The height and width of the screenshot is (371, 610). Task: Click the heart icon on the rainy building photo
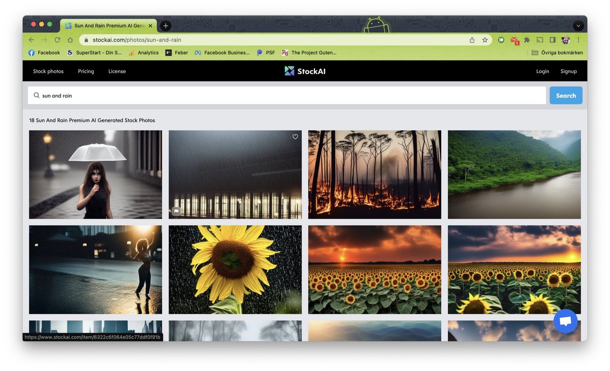[295, 137]
